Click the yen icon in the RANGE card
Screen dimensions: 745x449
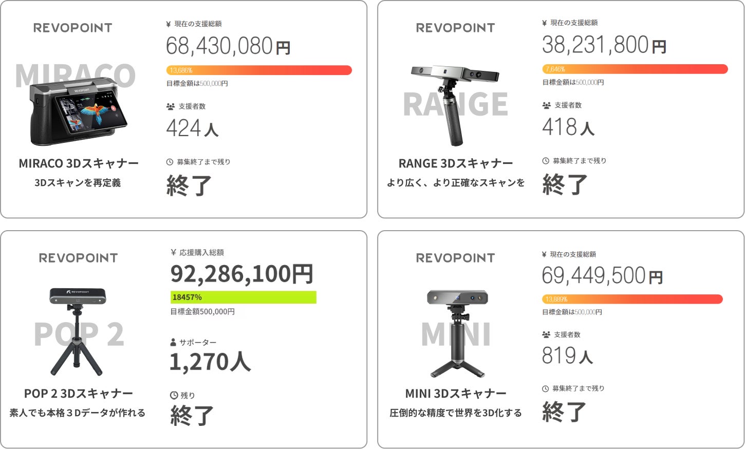(545, 23)
